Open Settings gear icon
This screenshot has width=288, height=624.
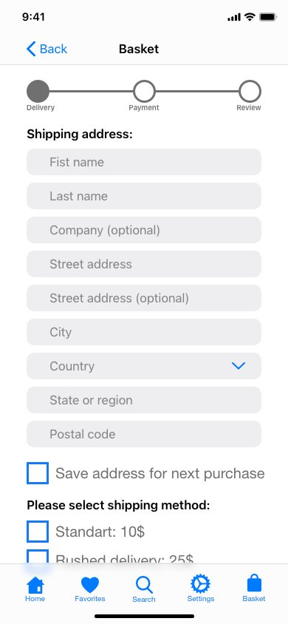(x=201, y=584)
